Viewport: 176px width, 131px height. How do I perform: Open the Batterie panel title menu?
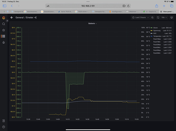pyautogui.click(x=92, y=23)
